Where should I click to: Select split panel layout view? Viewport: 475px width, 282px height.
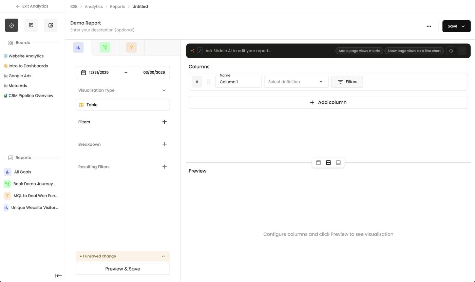click(328, 163)
